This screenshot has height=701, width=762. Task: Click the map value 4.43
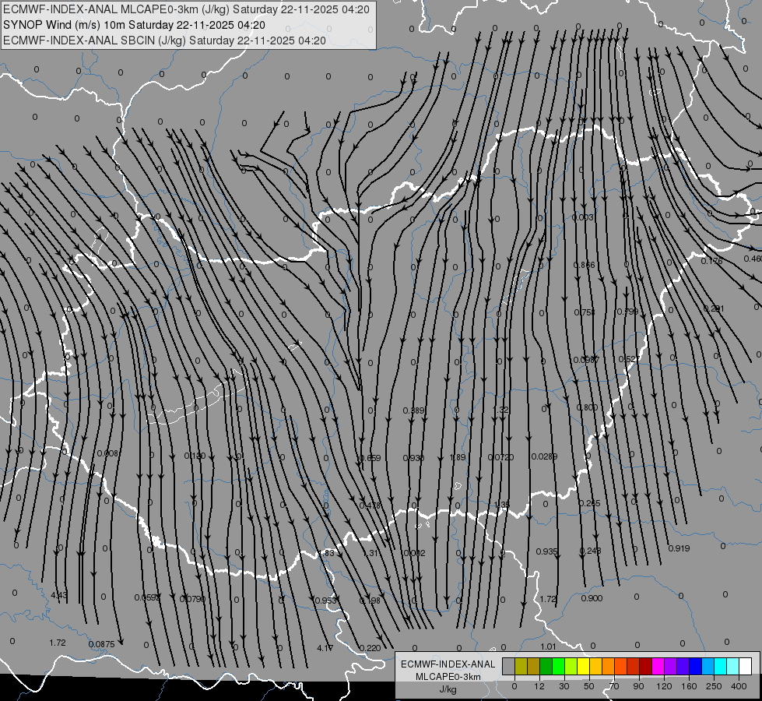(x=59, y=595)
